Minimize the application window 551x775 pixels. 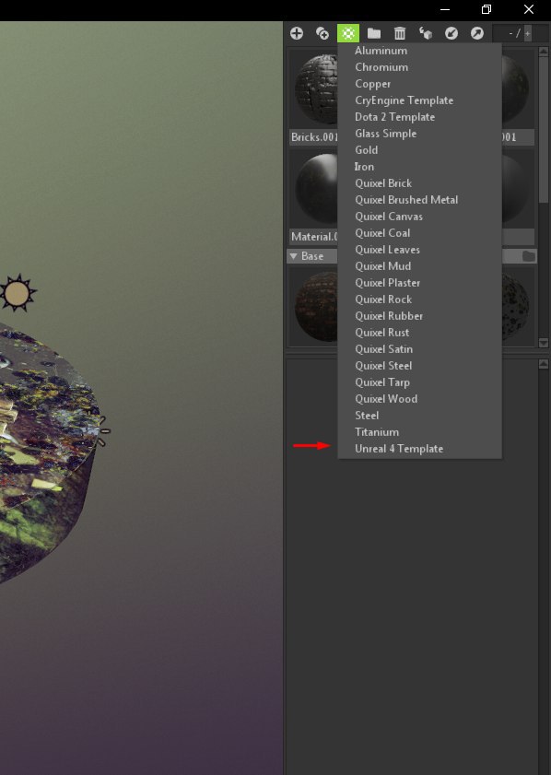445,9
